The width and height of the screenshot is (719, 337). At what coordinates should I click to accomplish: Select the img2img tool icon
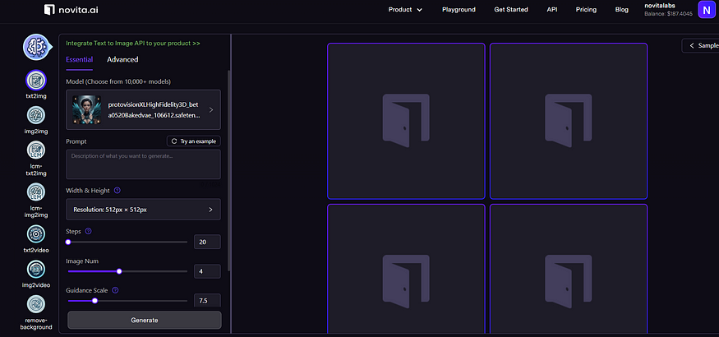coord(36,115)
